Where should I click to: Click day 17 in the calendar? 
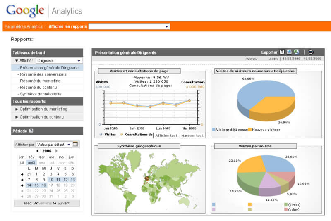[51, 185]
